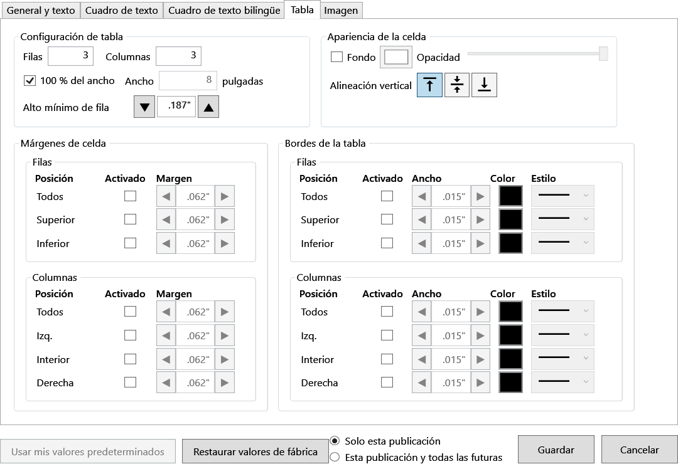678x464 pixels.
Task: Activate Superior row margin checkbox
Action: point(130,219)
